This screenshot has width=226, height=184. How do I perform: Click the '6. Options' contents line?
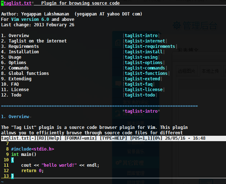(x=14, y=63)
